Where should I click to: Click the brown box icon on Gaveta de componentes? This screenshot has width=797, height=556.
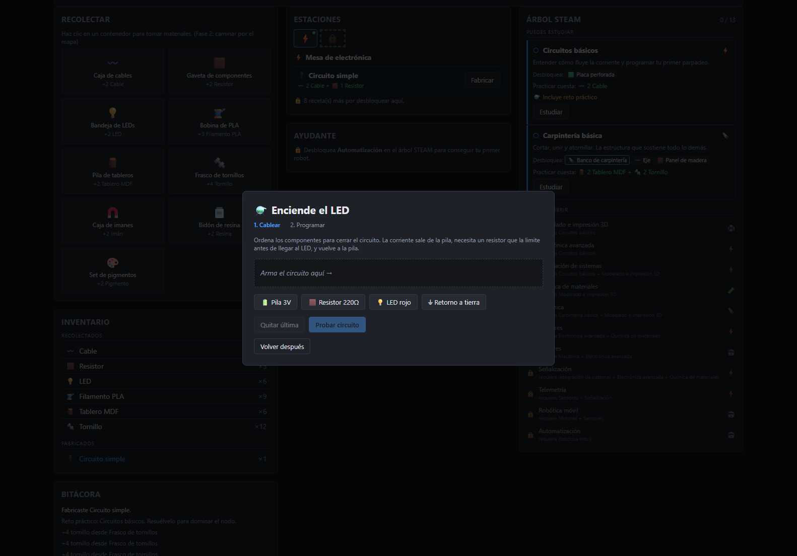point(219,63)
